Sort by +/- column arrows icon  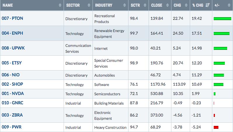[229, 5]
